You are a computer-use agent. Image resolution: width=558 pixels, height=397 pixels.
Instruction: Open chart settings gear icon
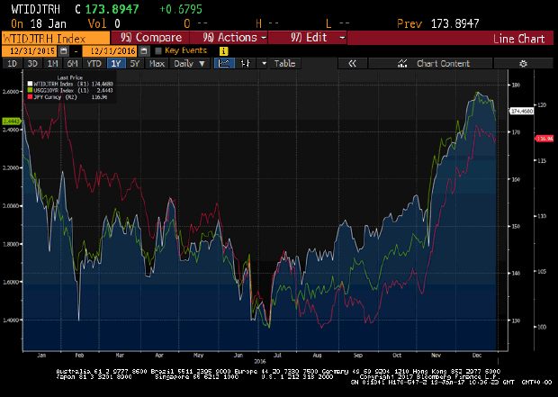click(x=523, y=63)
